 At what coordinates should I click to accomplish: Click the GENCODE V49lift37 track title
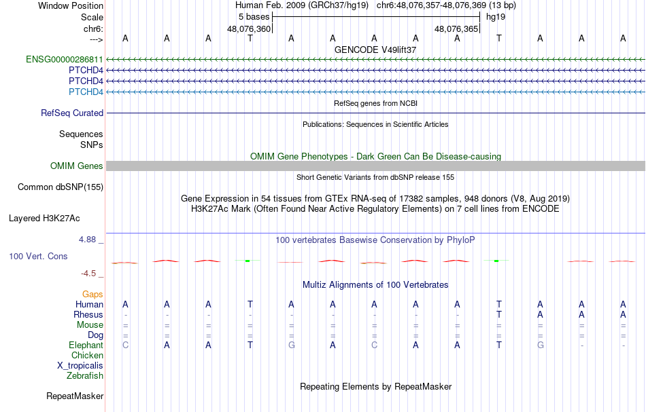pos(375,50)
